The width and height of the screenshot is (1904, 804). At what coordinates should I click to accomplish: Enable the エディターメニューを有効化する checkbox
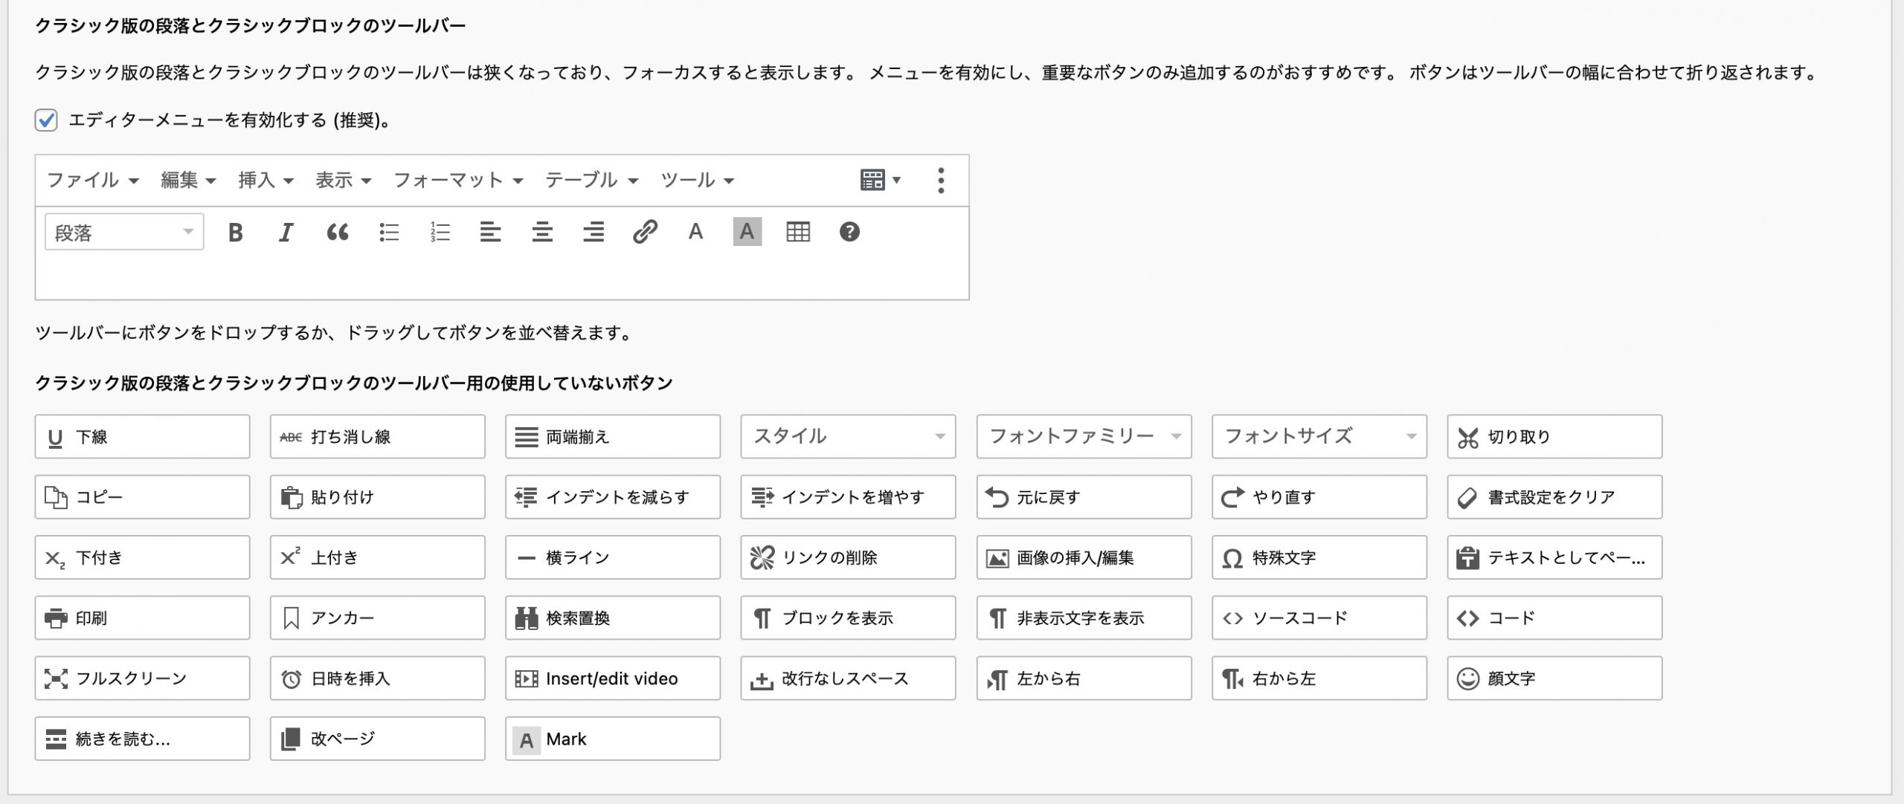pyautogui.click(x=46, y=120)
